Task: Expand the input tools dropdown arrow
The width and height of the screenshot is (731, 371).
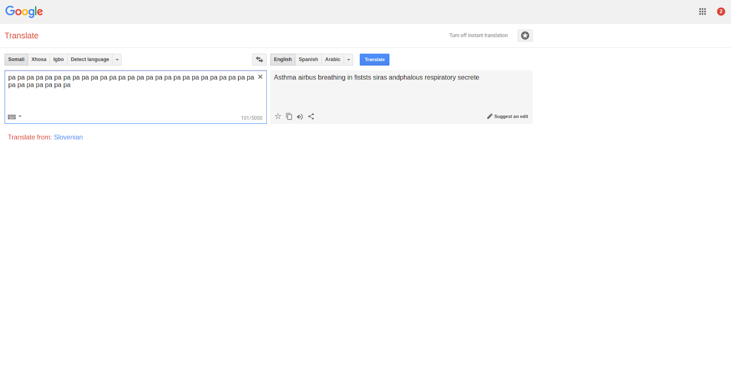Action: [20, 117]
